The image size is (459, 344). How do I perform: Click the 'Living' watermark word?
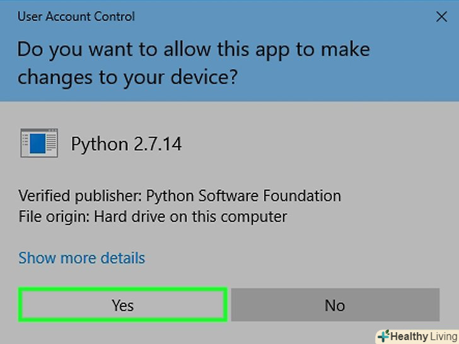click(x=444, y=336)
